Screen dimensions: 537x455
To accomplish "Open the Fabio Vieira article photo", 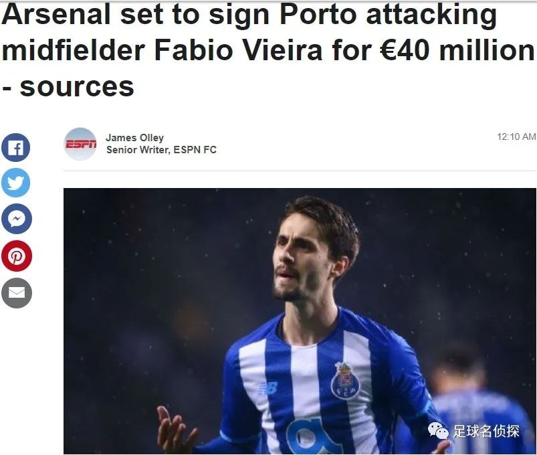I will point(300,321).
